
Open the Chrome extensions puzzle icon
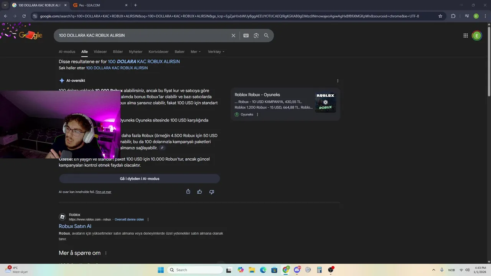pos(453,16)
